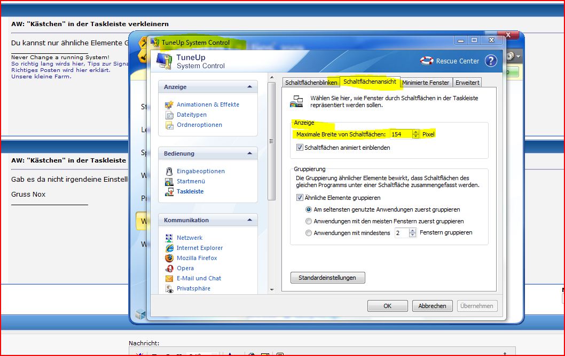Image resolution: width=565 pixels, height=356 pixels.
Task: Switch to the Erweitert tab
Action: [467, 83]
